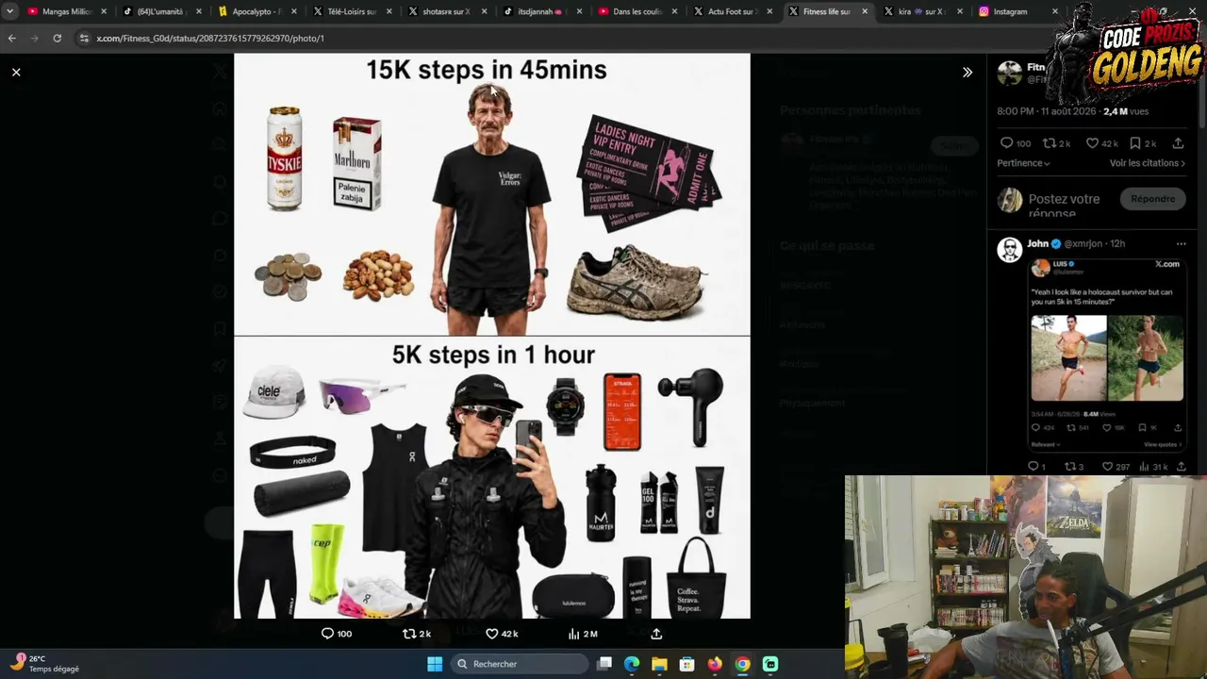Reply to John's post using comment icon
1207x679 pixels.
pyautogui.click(x=1033, y=467)
